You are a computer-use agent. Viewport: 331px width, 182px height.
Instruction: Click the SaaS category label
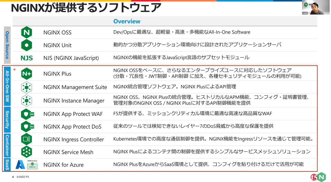[7, 165]
